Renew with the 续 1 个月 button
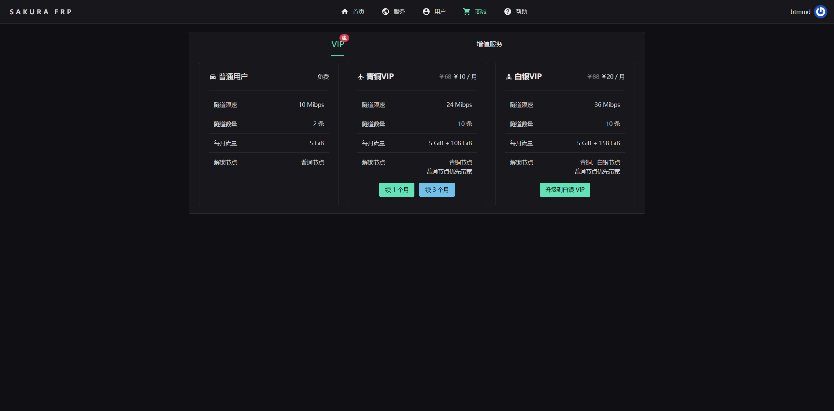This screenshot has width=834, height=411. pos(396,190)
